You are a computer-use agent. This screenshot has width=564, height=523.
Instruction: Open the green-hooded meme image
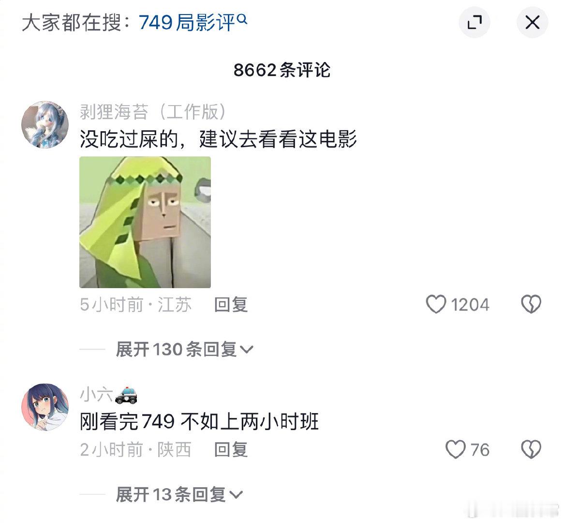click(x=145, y=222)
